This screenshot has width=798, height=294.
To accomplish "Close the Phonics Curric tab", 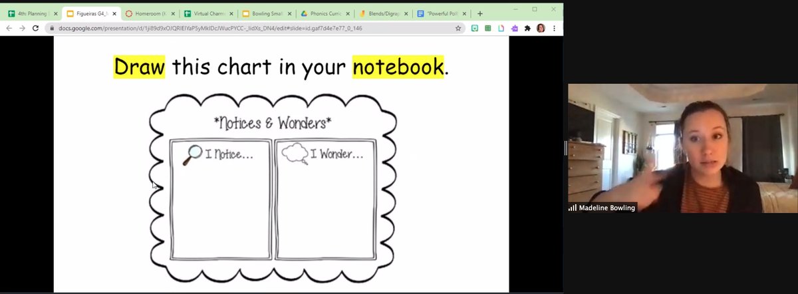I will 347,13.
